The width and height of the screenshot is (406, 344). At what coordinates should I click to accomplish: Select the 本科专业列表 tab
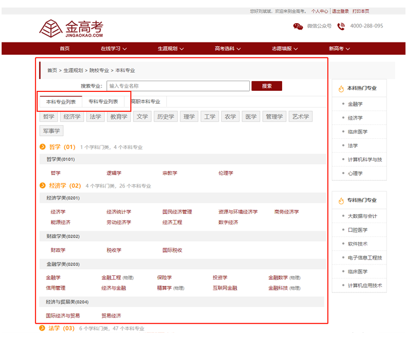pos(61,101)
